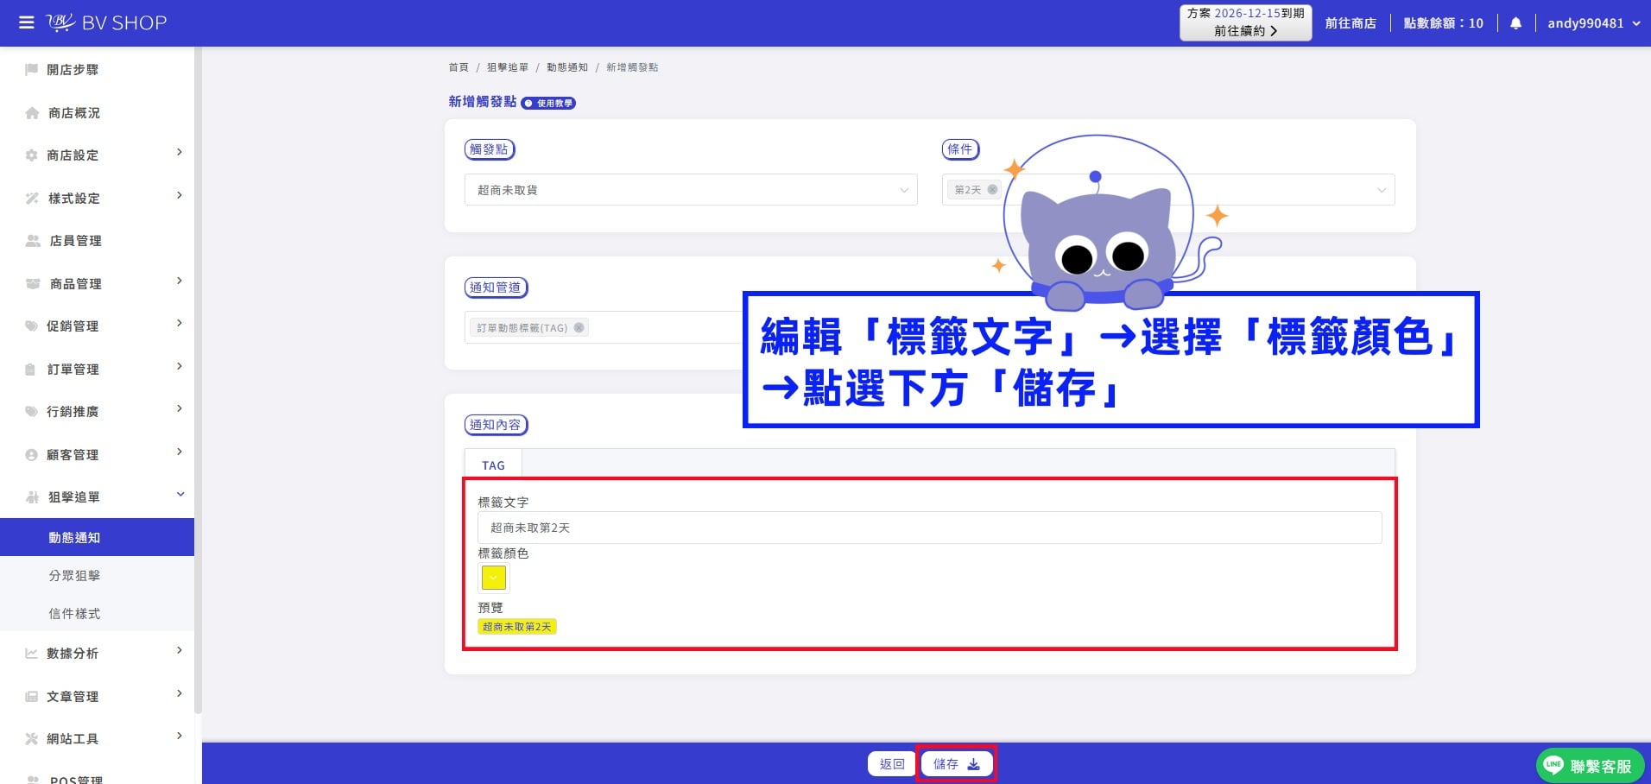The image size is (1651, 784).
Task: Click the 點數餘額：10 balance
Action: tap(1443, 23)
